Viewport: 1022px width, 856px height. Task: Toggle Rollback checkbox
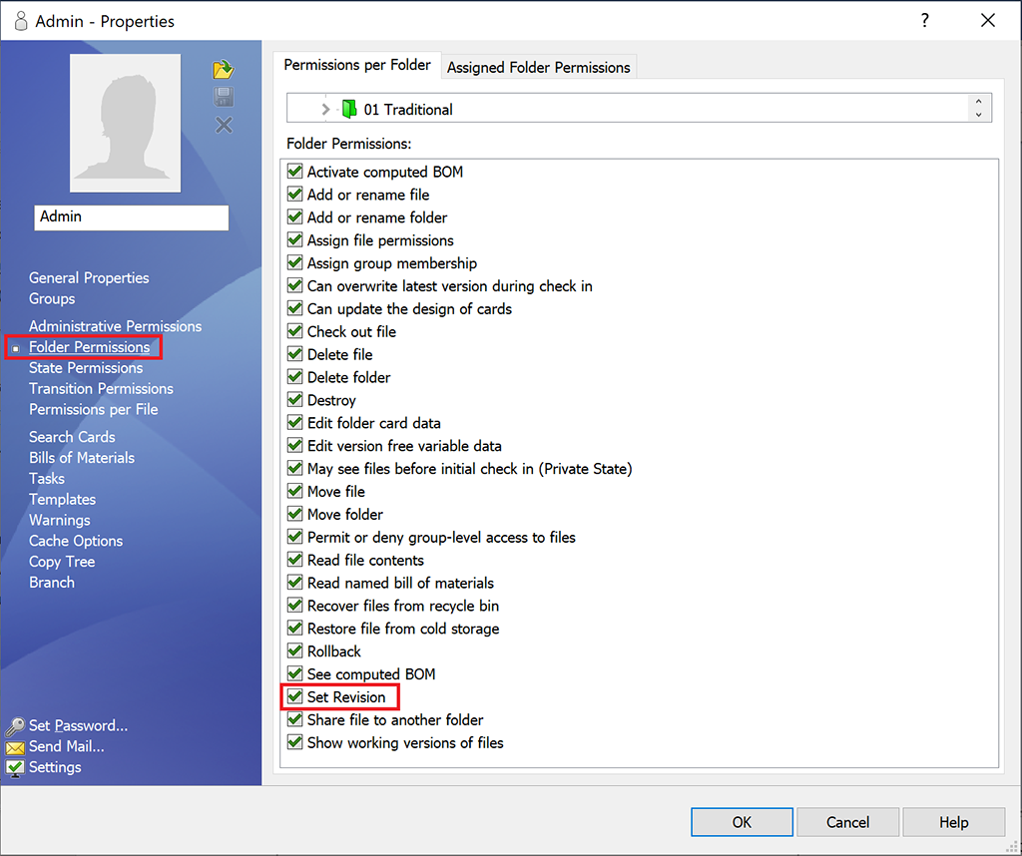pyautogui.click(x=294, y=650)
